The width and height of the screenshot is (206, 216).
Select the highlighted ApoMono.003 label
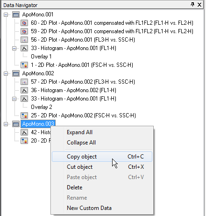click(x=38, y=124)
